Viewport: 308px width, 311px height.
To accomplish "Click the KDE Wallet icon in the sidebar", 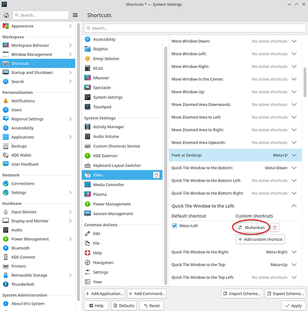I will coord(6,155).
